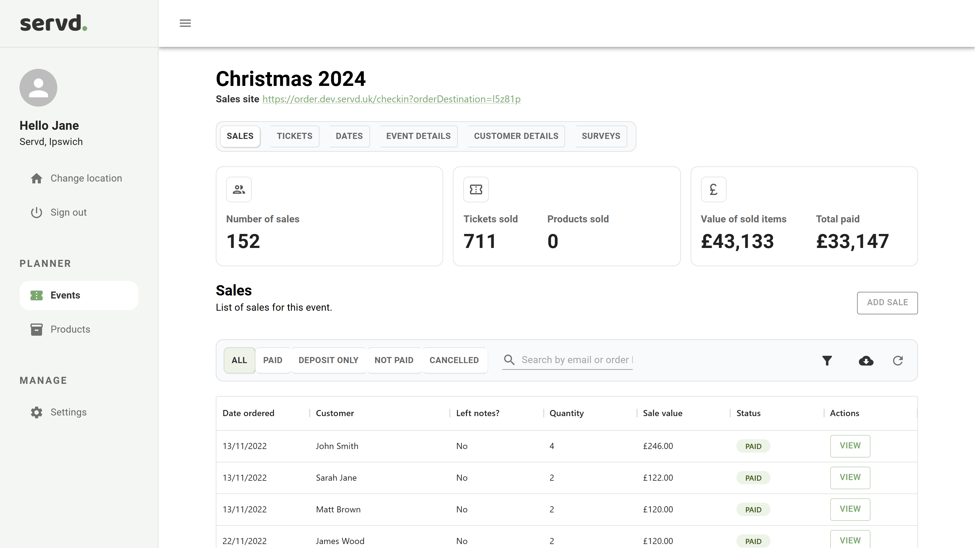View John Smith's sale
The width and height of the screenshot is (975, 548).
(850, 446)
